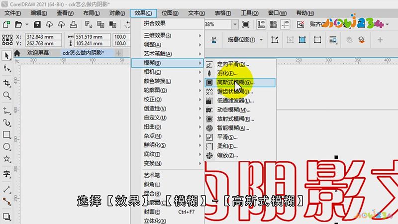Viewport: 398px width, 224px height.
Task: Select the Text tool
Action: [6, 174]
